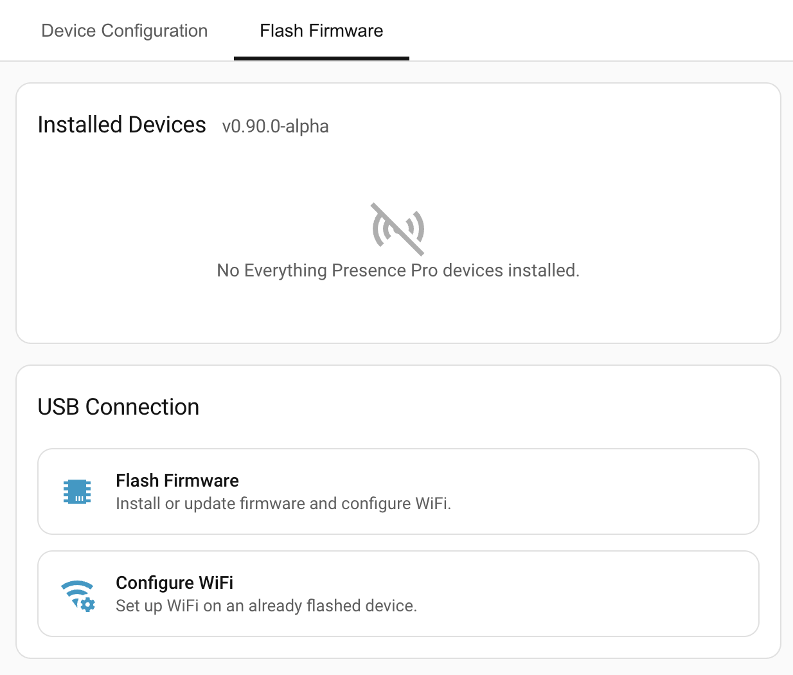793x675 pixels.
Task: Tap the no-connection icon above the message
Action: pyautogui.click(x=397, y=229)
